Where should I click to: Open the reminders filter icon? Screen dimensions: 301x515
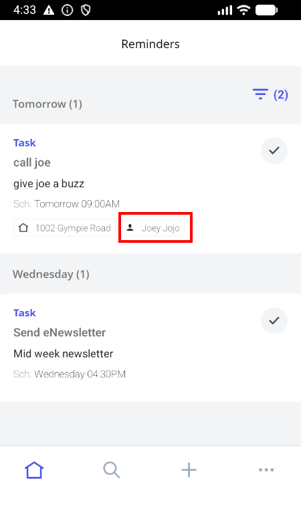260,94
